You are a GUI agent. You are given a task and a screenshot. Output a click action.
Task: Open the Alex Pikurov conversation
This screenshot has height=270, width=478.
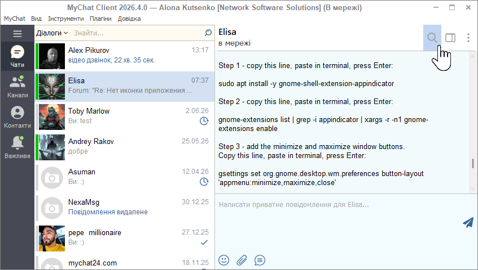click(125, 56)
